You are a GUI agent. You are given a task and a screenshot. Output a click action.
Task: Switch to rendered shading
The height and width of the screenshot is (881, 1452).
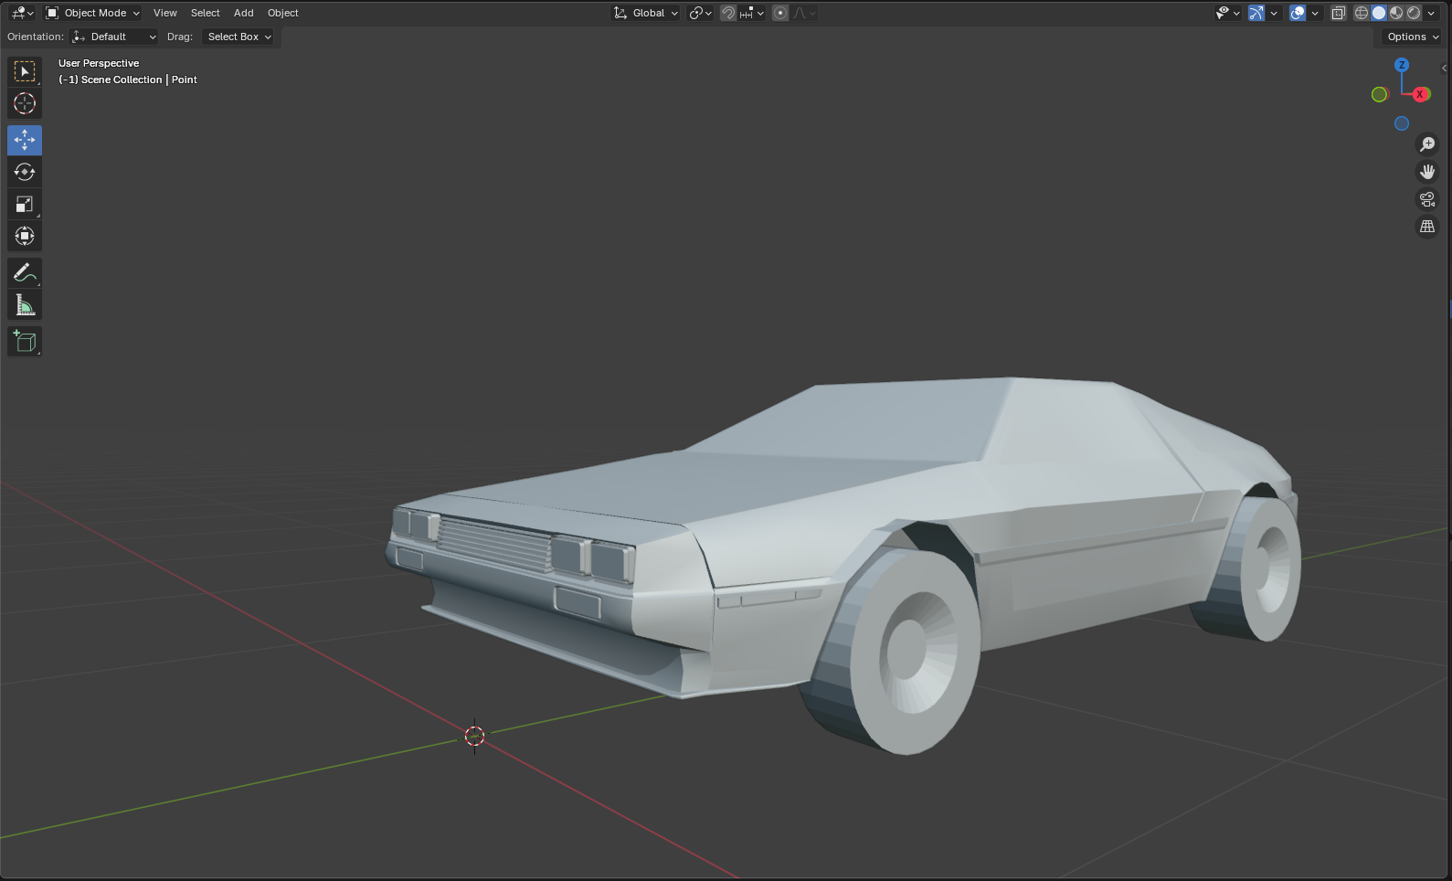pos(1414,13)
